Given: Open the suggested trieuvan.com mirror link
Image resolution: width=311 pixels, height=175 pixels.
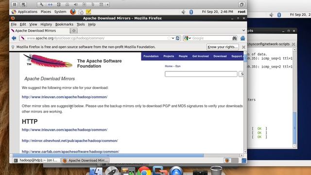Looking at the screenshot, I should coord(65,97).
